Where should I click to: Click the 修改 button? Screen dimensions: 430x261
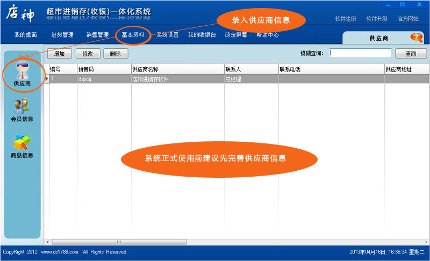pyautogui.click(x=88, y=54)
